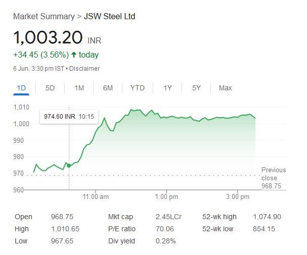Click the green dot marker on chart
This screenshot has width=307, height=255.
(x=69, y=165)
